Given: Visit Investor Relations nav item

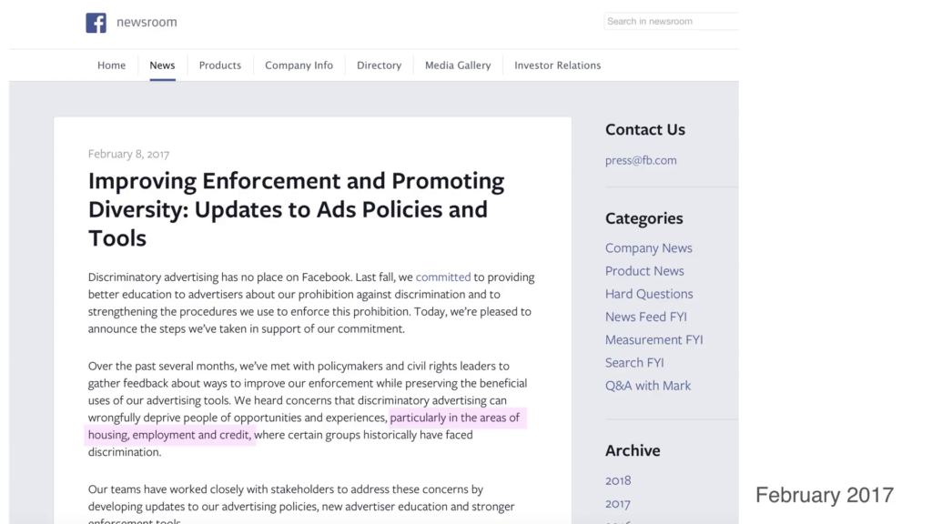Looking at the screenshot, I should point(558,65).
